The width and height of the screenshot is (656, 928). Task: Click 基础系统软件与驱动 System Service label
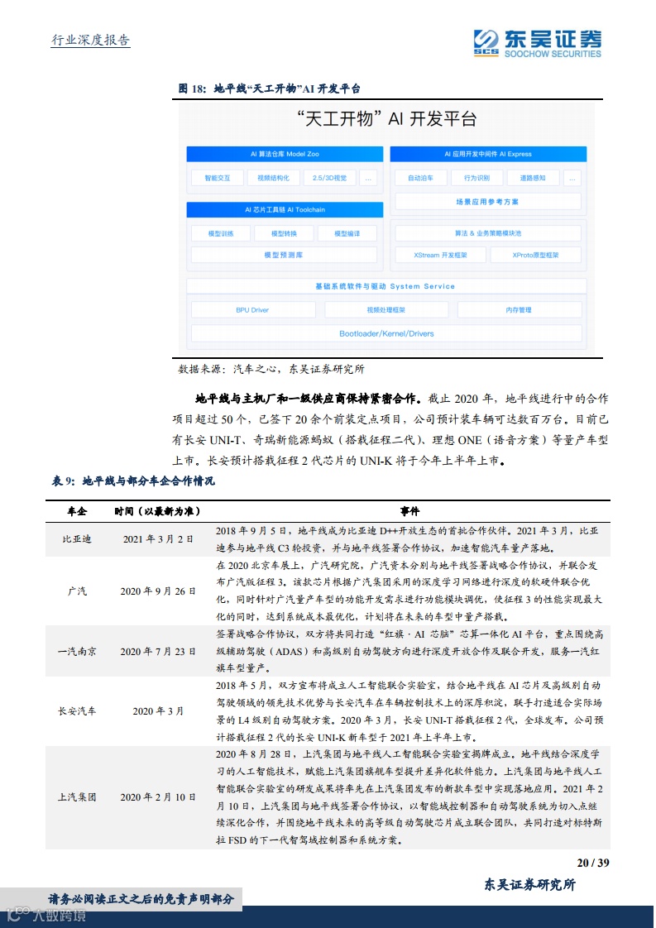[x=385, y=286]
